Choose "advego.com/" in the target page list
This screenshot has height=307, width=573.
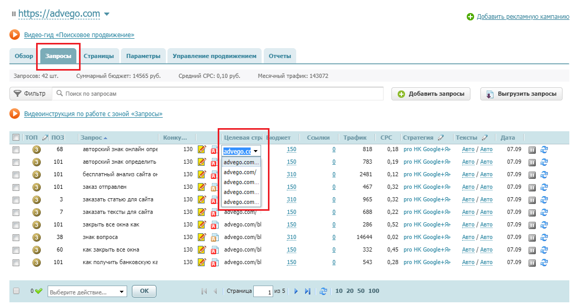coord(240,172)
